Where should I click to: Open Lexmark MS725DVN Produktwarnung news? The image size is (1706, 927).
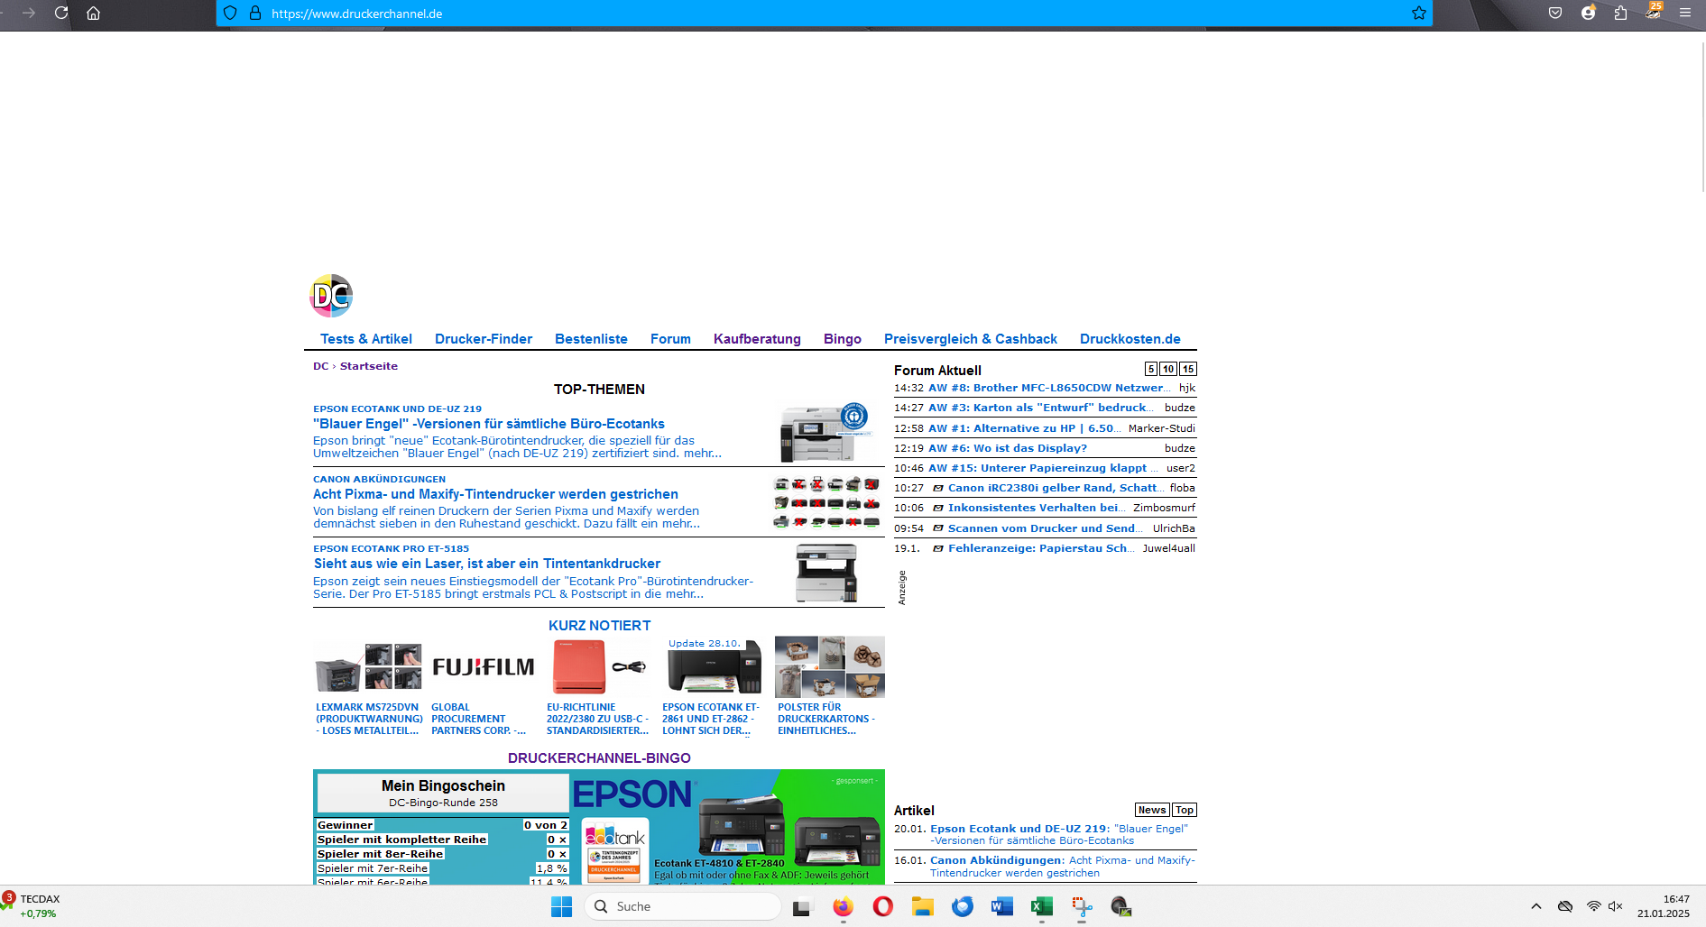click(369, 719)
